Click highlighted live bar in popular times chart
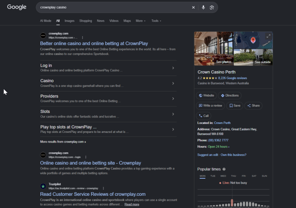The image size is (296, 208). (232, 203)
